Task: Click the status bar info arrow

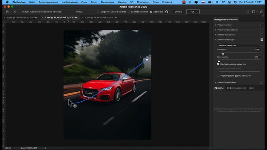Action: [x=45, y=148]
